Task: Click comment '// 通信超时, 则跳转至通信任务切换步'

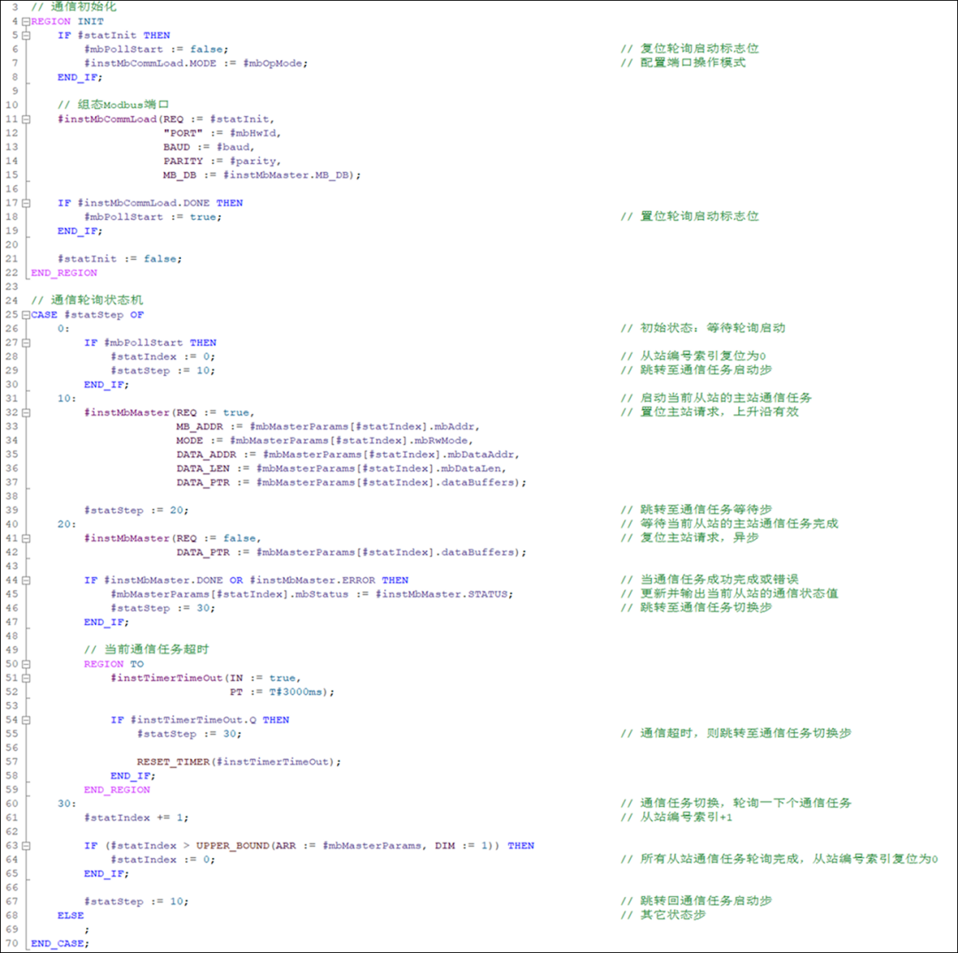Action: point(736,733)
